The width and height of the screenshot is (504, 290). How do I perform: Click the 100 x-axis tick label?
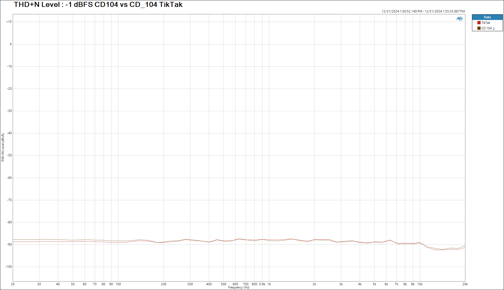(118, 284)
